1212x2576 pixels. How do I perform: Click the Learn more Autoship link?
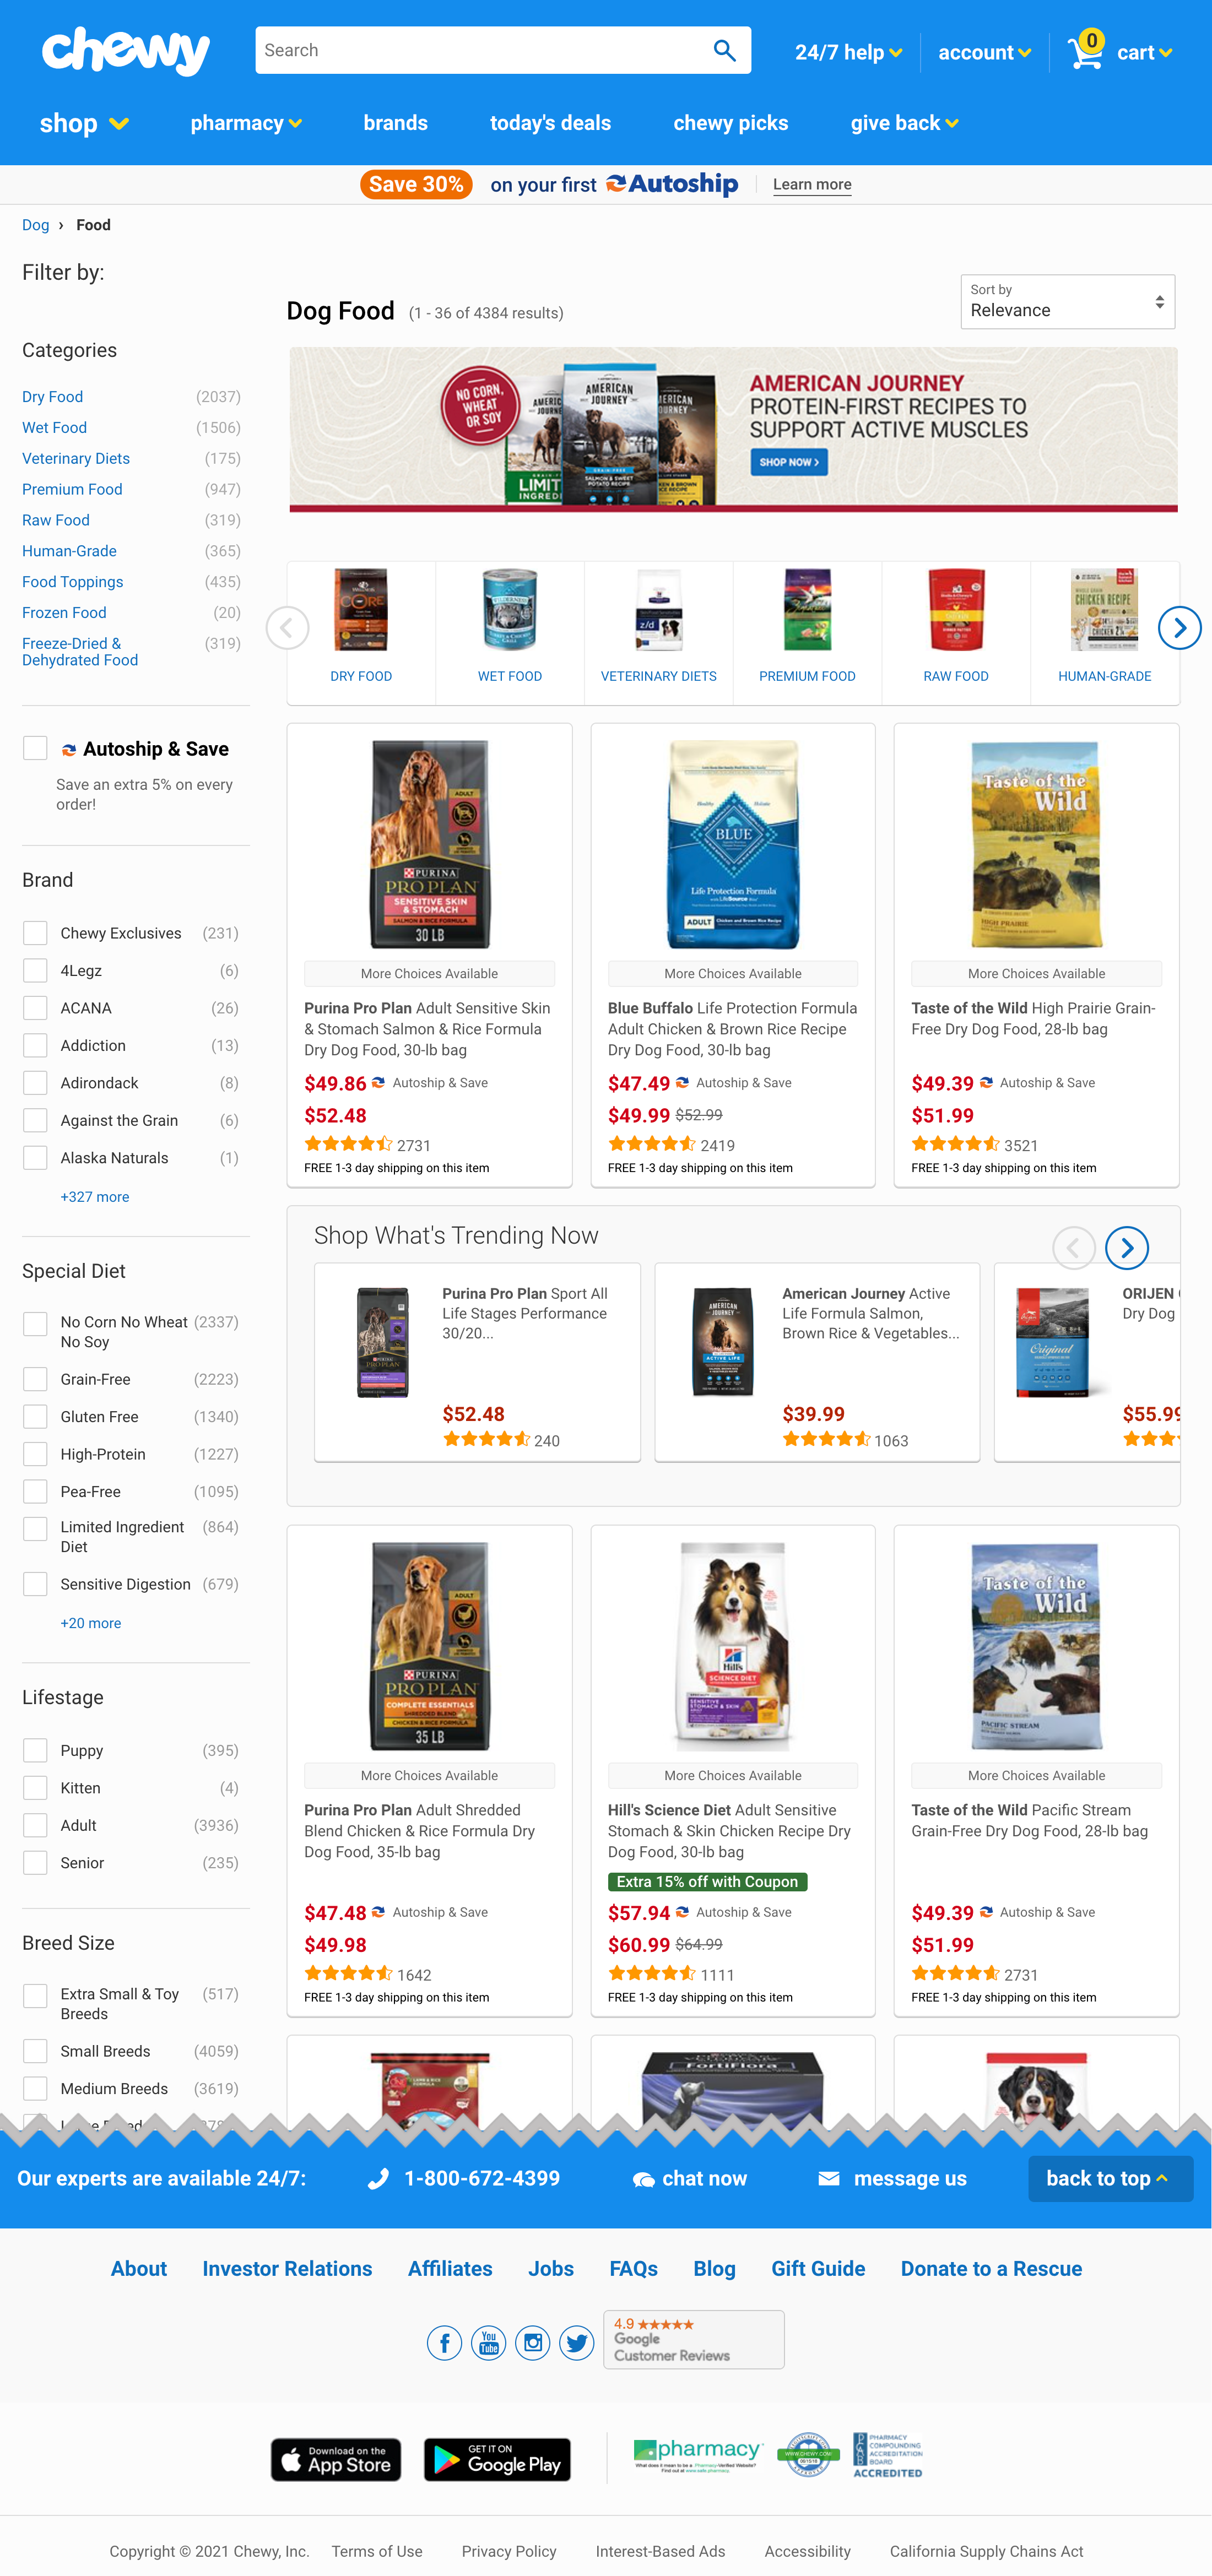coord(812,184)
